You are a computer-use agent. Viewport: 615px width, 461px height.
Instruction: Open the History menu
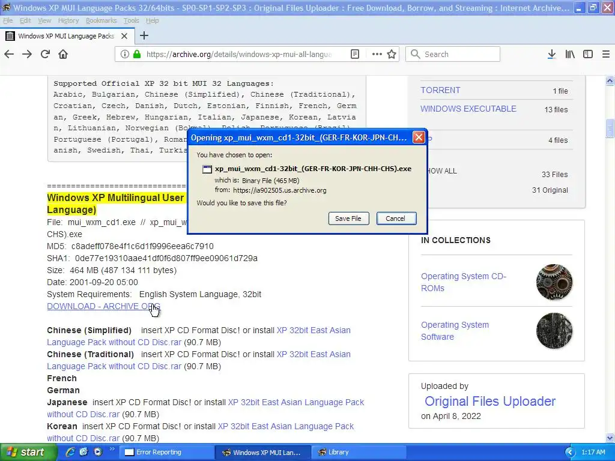[x=68, y=20]
